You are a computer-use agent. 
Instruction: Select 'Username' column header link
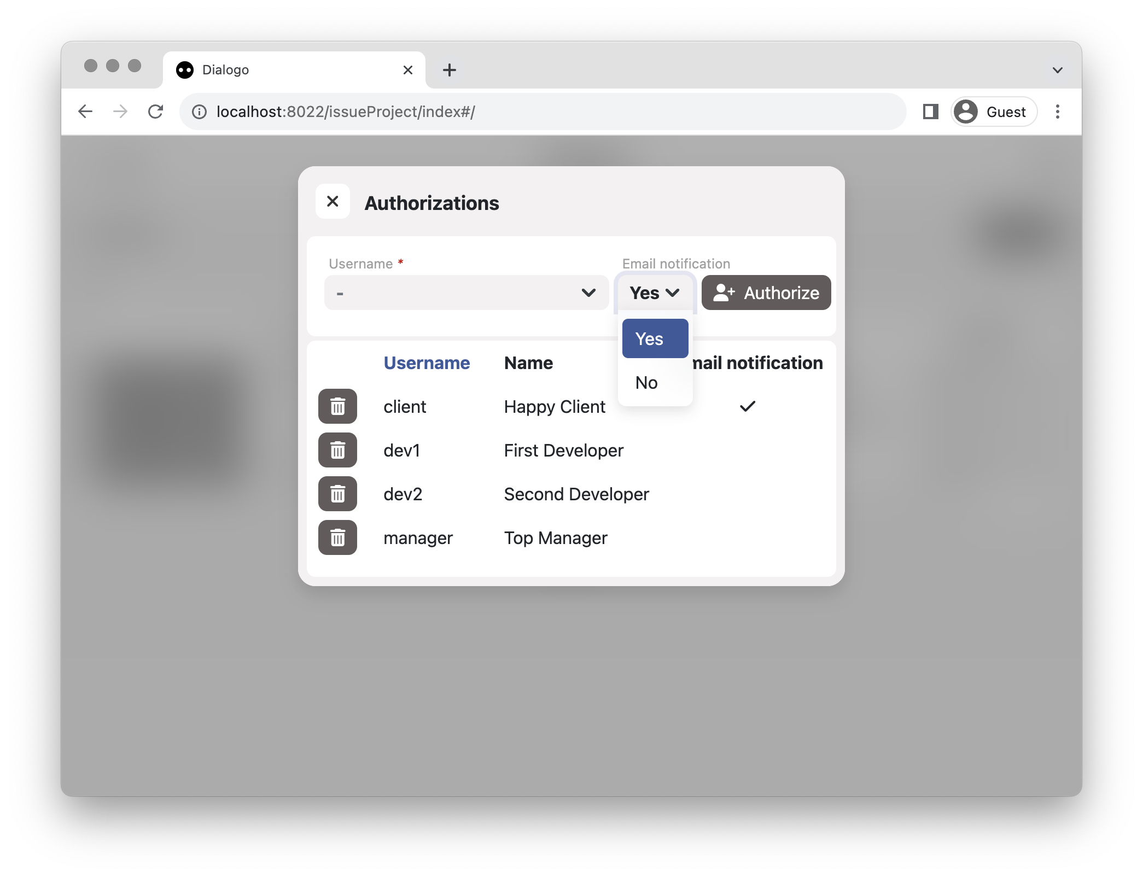point(427,362)
